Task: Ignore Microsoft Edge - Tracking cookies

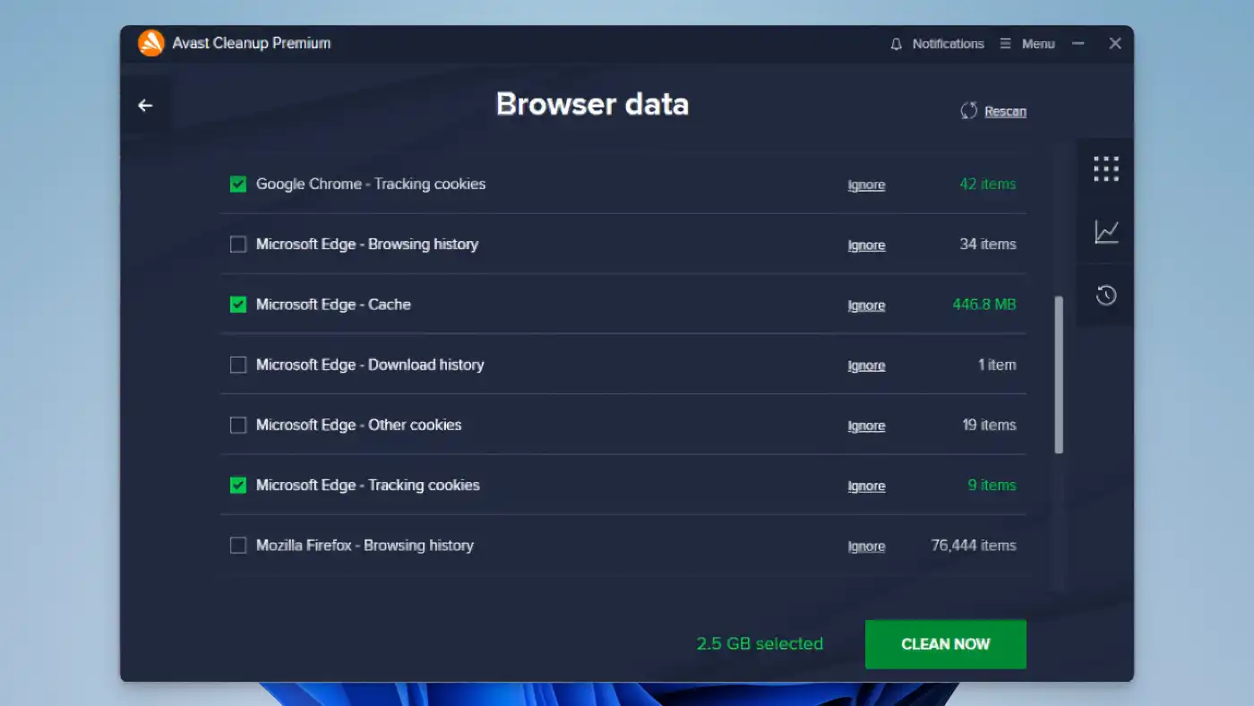Action: [865, 485]
